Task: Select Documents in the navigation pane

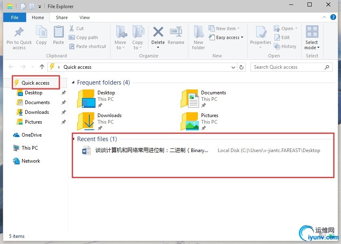Action: 37,102
